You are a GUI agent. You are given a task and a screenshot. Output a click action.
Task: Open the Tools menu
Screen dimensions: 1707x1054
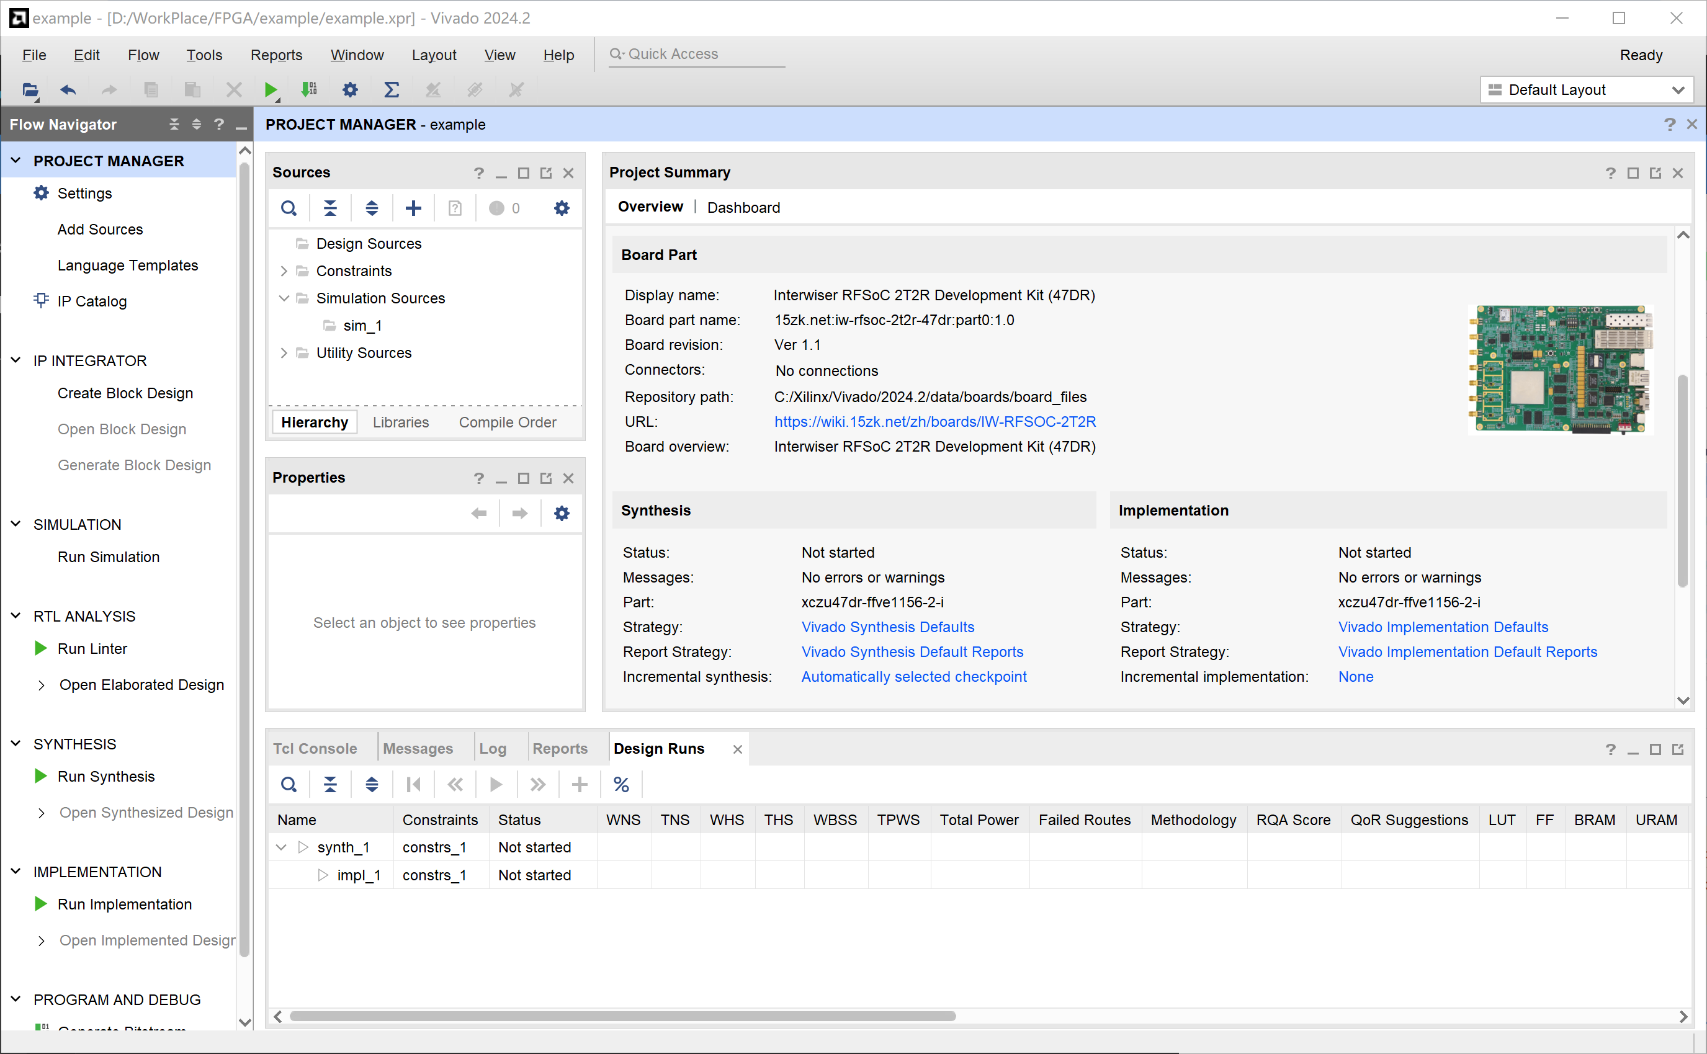[x=204, y=55]
